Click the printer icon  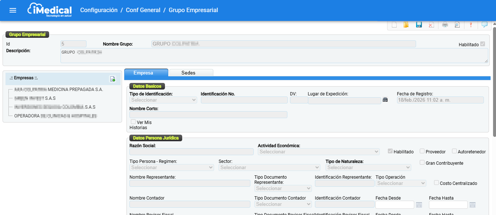pyautogui.click(x=445, y=25)
